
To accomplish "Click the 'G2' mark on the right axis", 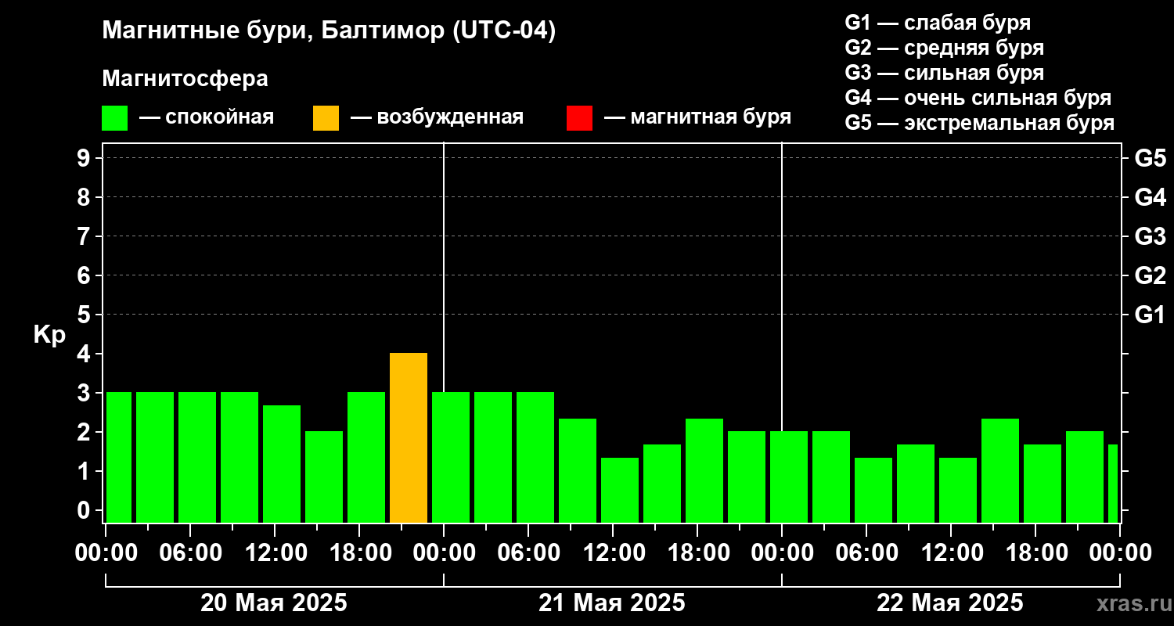I will pyautogui.click(x=1150, y=275).
